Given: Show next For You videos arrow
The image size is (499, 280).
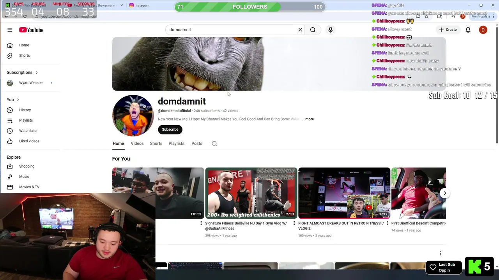Looking at the screenshot, I should pyautogui.click(x=445, y=193).
